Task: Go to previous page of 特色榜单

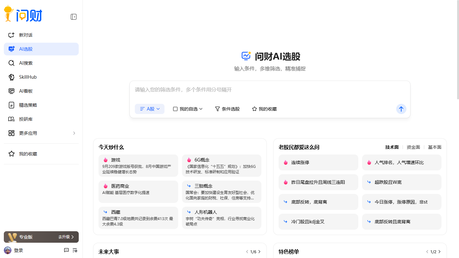Action: (427, 252)
